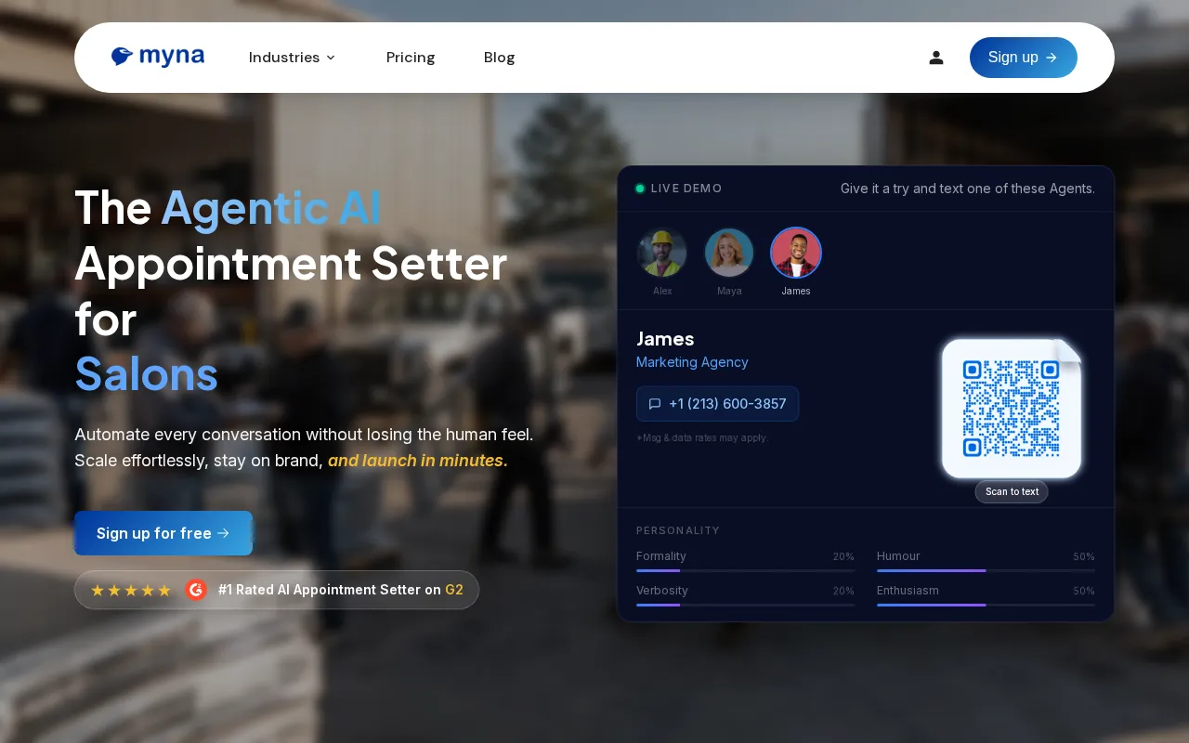1189x743 pixels.
Task: Click the G2 badge icon
Action: [195, 590]
